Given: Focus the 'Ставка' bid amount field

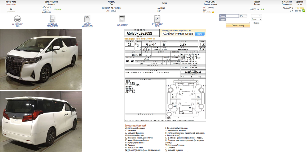Looking at the screenshot, I should pos(232,16).
